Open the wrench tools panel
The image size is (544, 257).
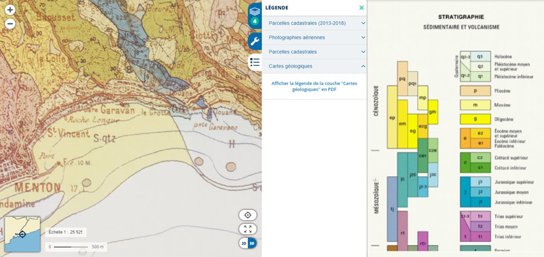click(254, 41)
